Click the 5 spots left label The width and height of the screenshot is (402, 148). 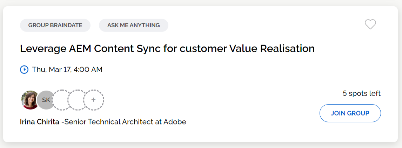click(361, 93)
